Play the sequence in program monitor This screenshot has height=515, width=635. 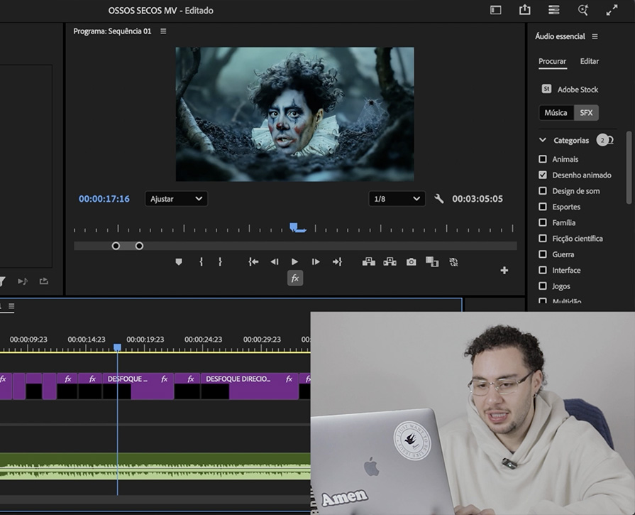pyautogui.click(x=295, y=262)
